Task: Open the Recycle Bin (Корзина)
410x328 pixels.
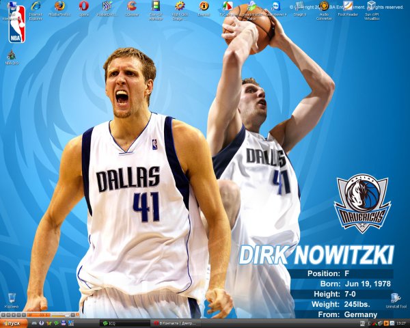Action: click(12, 299)
